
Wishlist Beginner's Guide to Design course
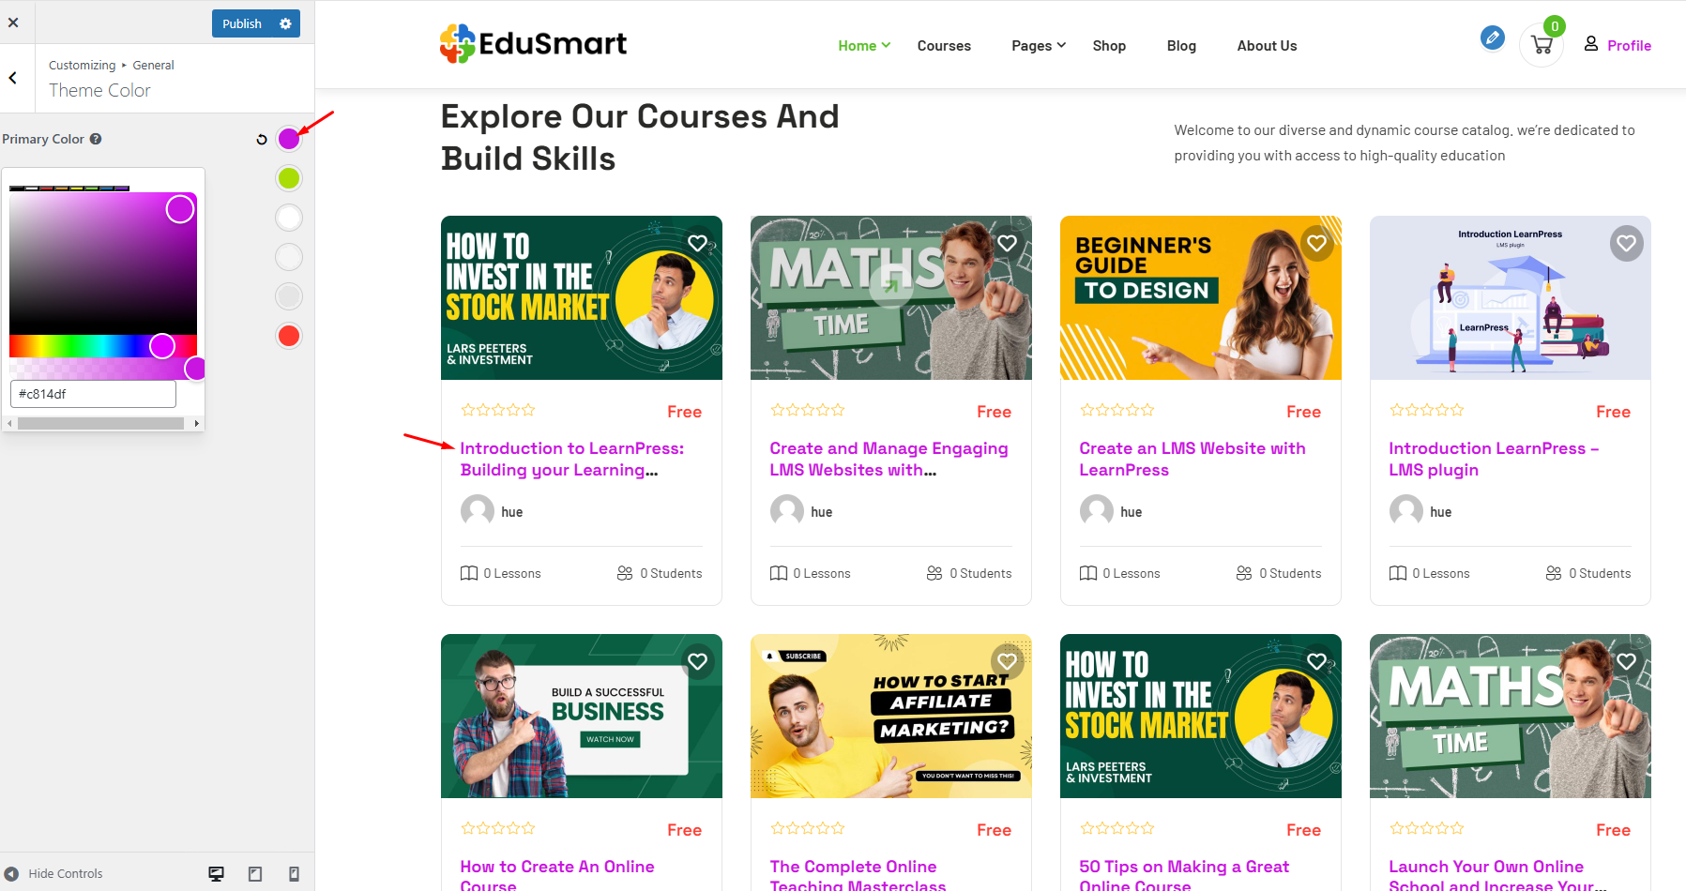pyautogui.click(x=1316, y=243)
